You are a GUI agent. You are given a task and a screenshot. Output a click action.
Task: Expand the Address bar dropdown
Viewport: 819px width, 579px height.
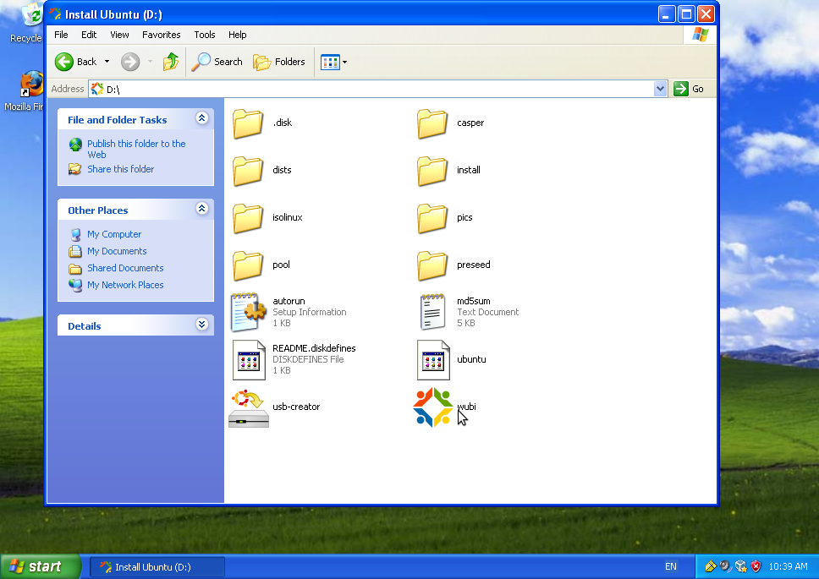[x=660, y=90]
